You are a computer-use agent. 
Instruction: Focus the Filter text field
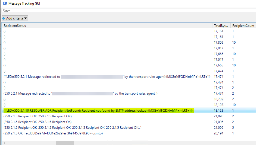[x=128, y=11]
